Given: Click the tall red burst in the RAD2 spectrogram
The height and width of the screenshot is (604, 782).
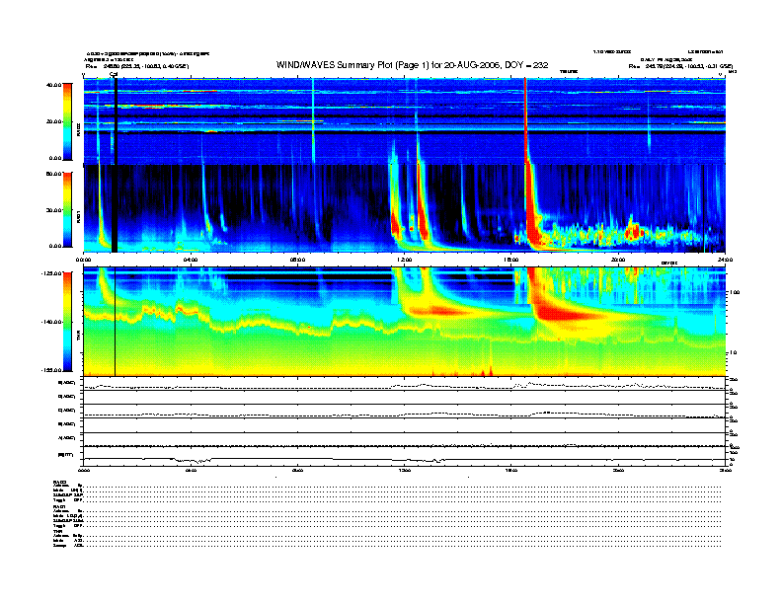Looking at the screenshot, I should (x=525, y=121).
